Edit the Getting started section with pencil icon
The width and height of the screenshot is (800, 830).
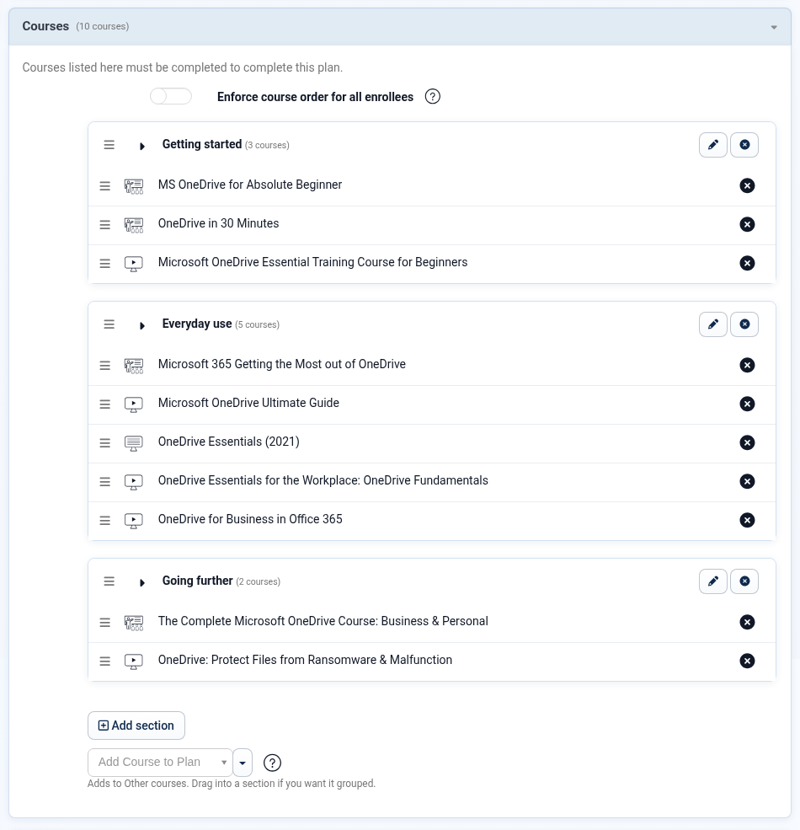(x=712, y=145)
